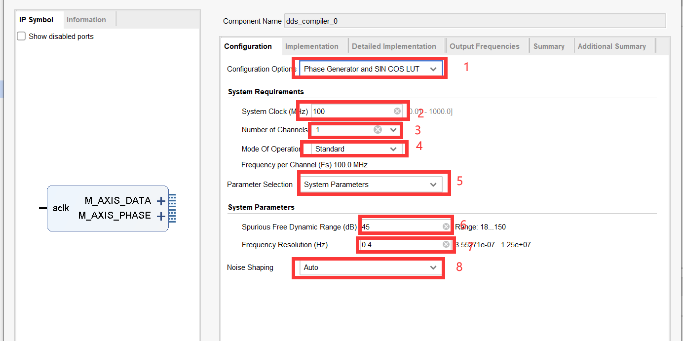Expand the M_AXIS_DATA port plus icon
This screenshot has width=683, height=341.
tap(161, 201)
